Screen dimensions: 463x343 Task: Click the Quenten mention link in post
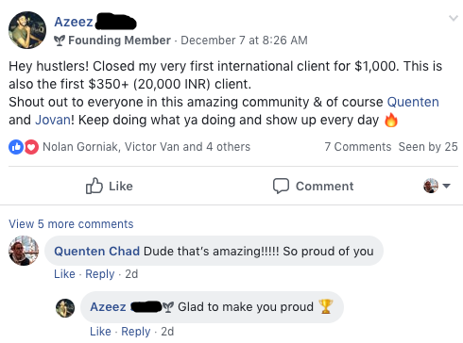[413, 102]
